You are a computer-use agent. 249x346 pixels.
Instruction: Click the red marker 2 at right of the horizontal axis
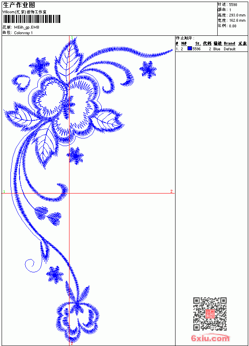[x=171, y=192]
